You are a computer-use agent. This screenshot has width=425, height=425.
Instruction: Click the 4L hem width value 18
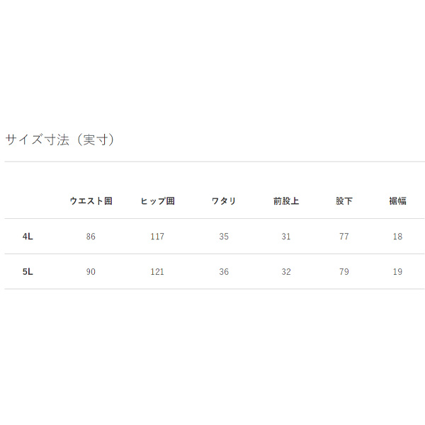pos(397,237)
